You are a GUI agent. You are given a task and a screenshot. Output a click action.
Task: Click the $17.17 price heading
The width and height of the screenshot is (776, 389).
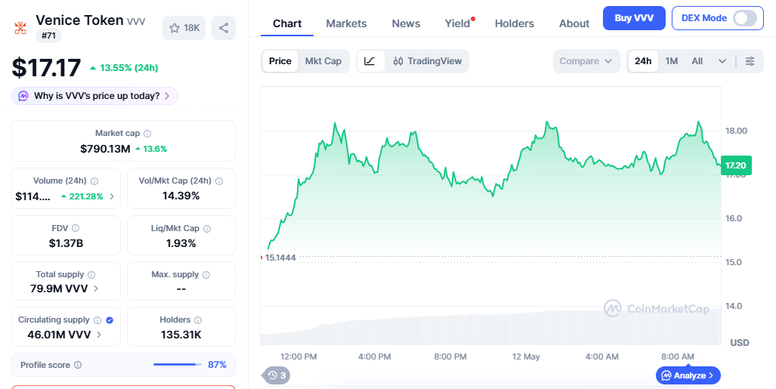(x=47, y=68)
